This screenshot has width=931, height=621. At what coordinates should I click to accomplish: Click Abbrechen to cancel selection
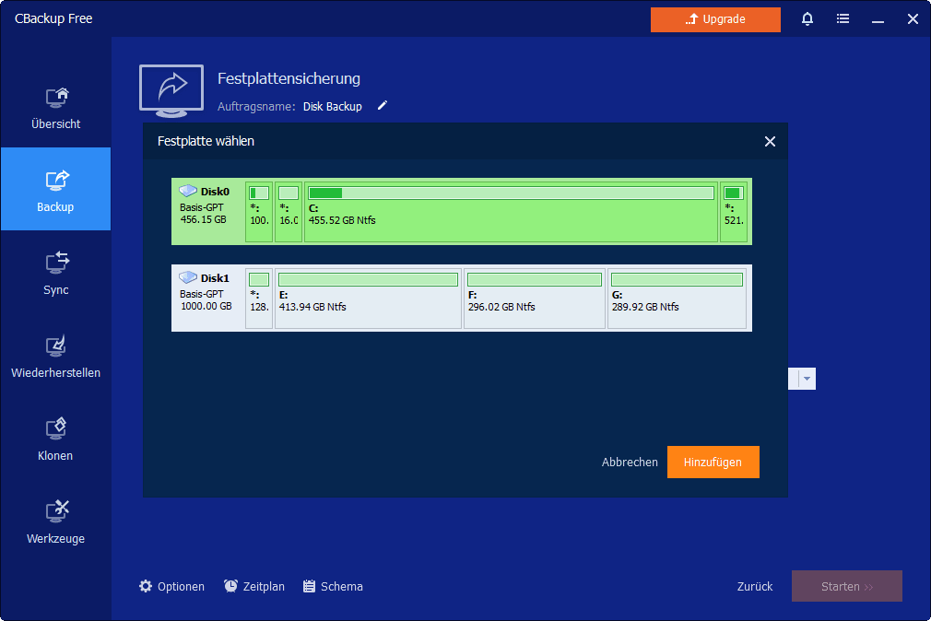(x=630, y=463)
